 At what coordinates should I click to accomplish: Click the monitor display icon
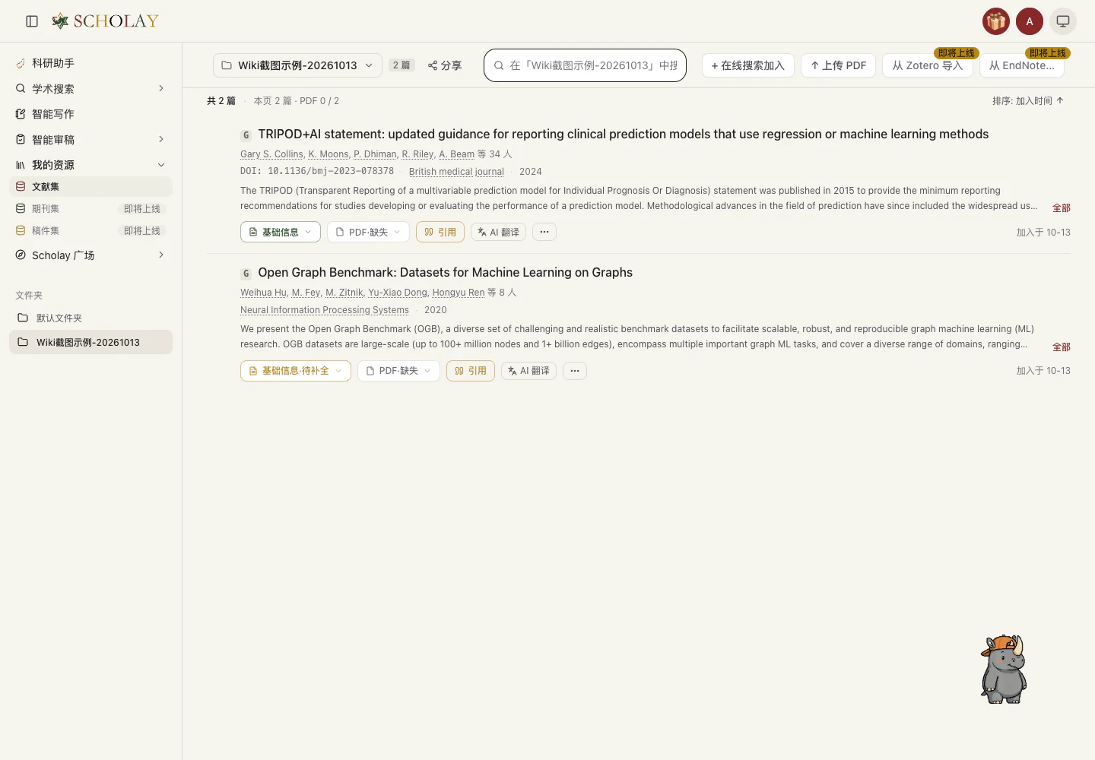[1063, 21]
